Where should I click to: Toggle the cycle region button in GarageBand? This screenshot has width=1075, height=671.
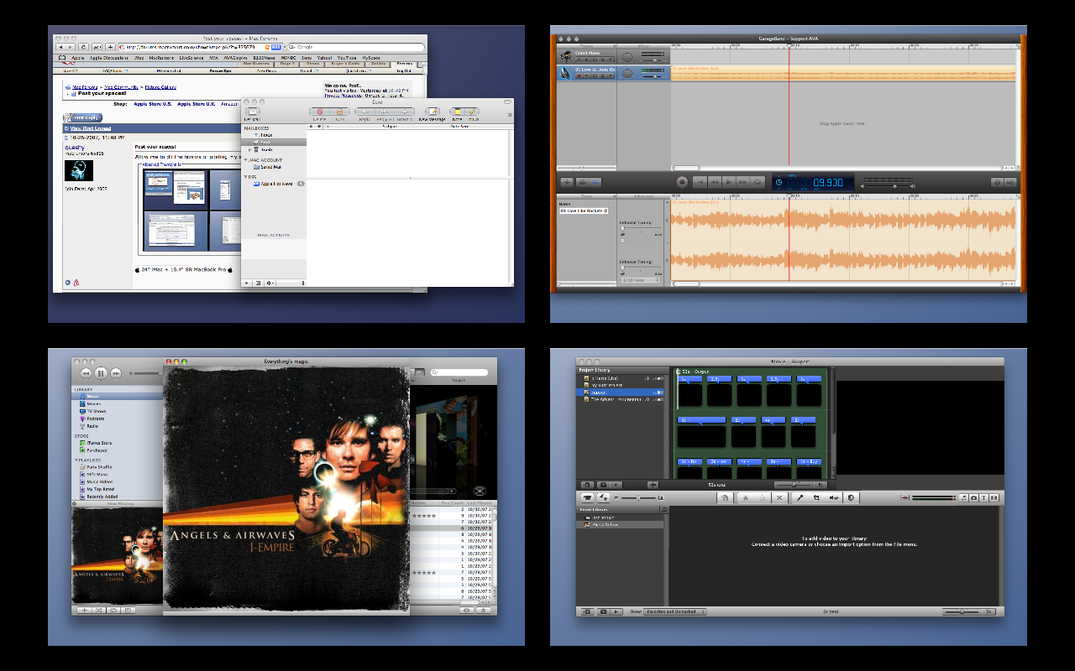[x=759, y=181]
